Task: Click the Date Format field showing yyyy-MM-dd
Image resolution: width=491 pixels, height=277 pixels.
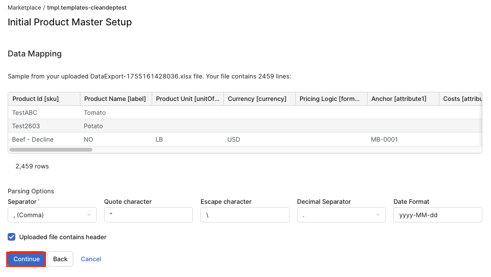Action: (437, 214)
